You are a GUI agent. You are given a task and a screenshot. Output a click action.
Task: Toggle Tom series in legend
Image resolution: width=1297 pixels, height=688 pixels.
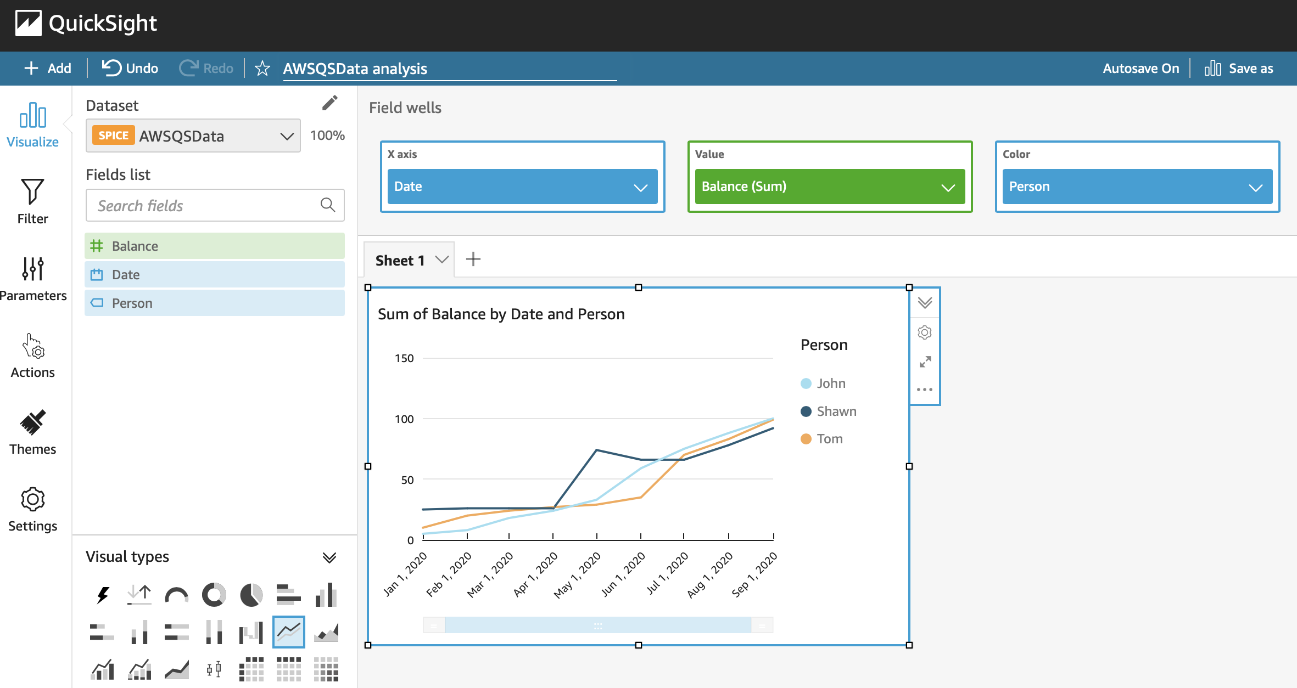point(822,439)
